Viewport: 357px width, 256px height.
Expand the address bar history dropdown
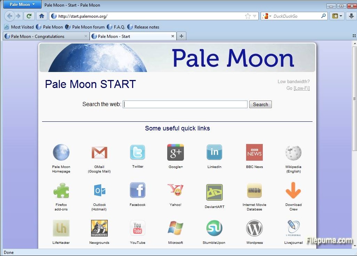(x=255, y=16)
